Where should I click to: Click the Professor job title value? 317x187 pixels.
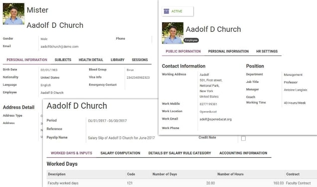(x=291, y=82)
